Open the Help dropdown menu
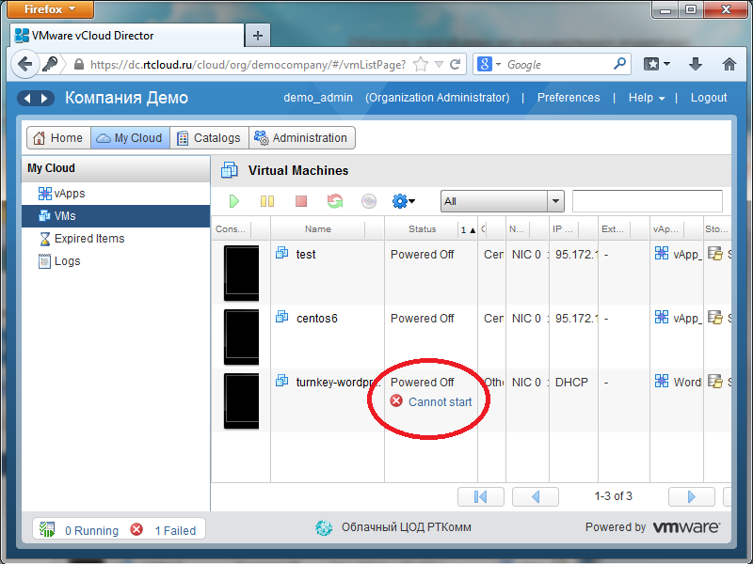Viewport: 753px width, 564px height. click(647, 98)
